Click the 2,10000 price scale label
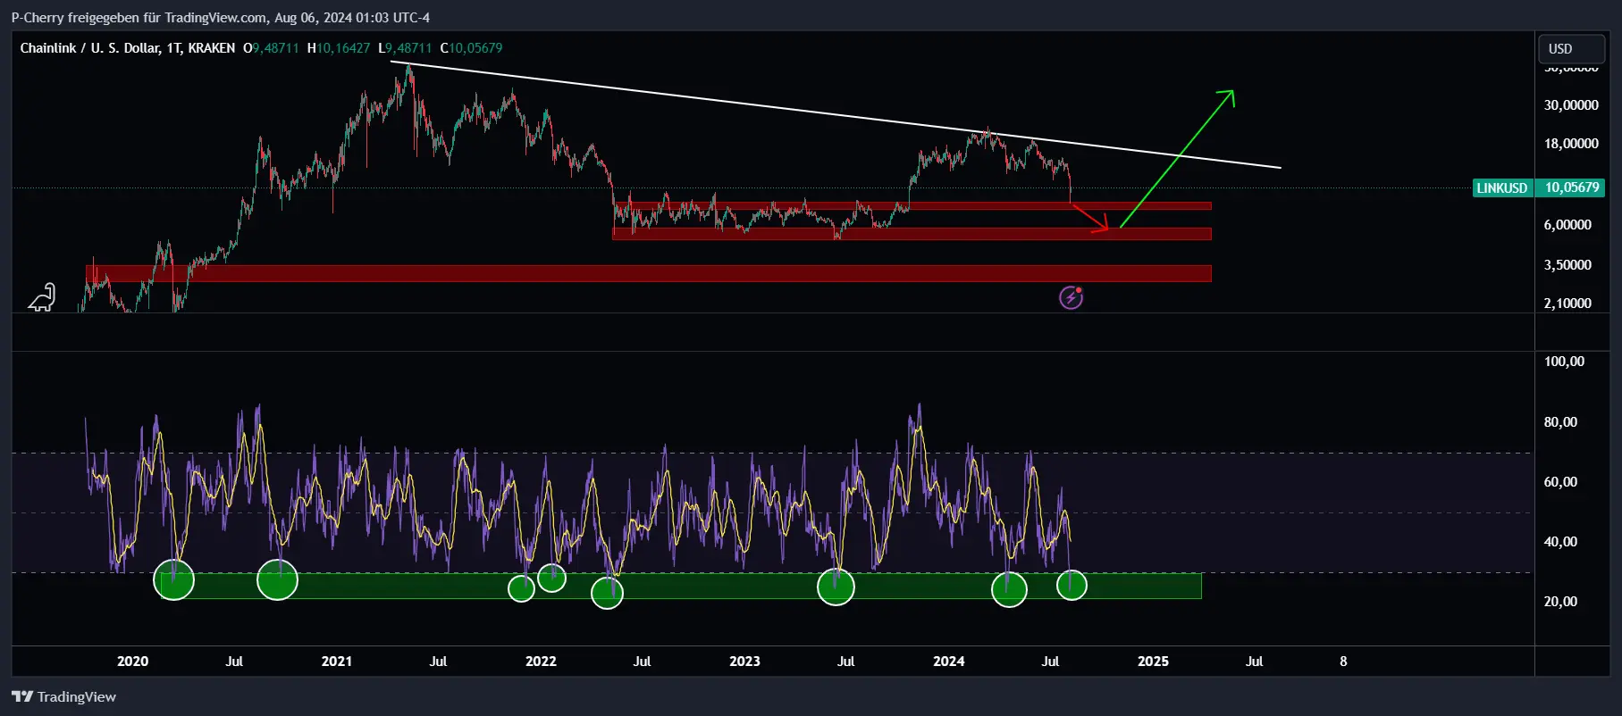Image resolution: width=1622 pixels, height=716 pixels. 1567,304
